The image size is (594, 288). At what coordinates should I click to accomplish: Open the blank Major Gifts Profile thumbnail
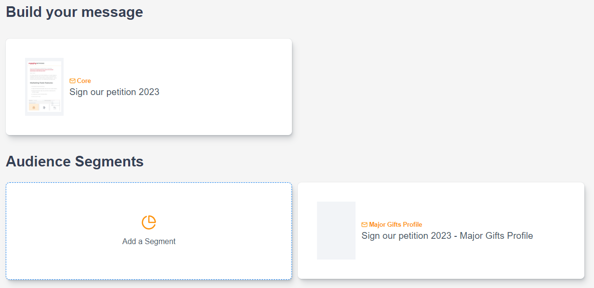point(336,231)
